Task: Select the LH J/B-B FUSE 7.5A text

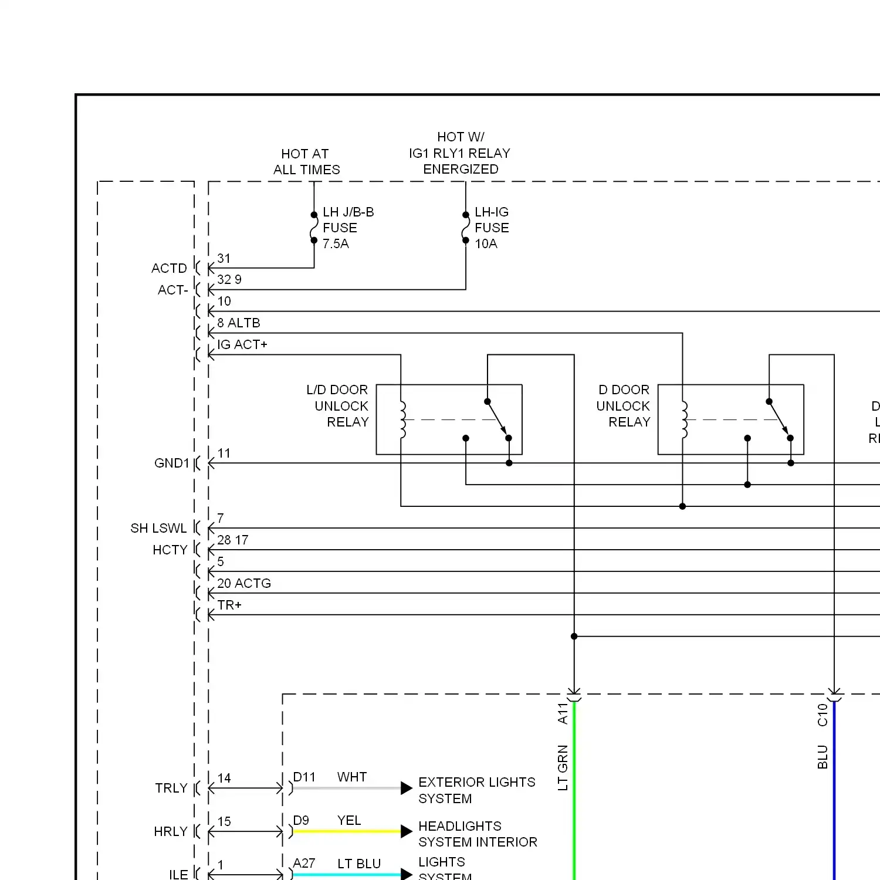Action: click(348, 228)
